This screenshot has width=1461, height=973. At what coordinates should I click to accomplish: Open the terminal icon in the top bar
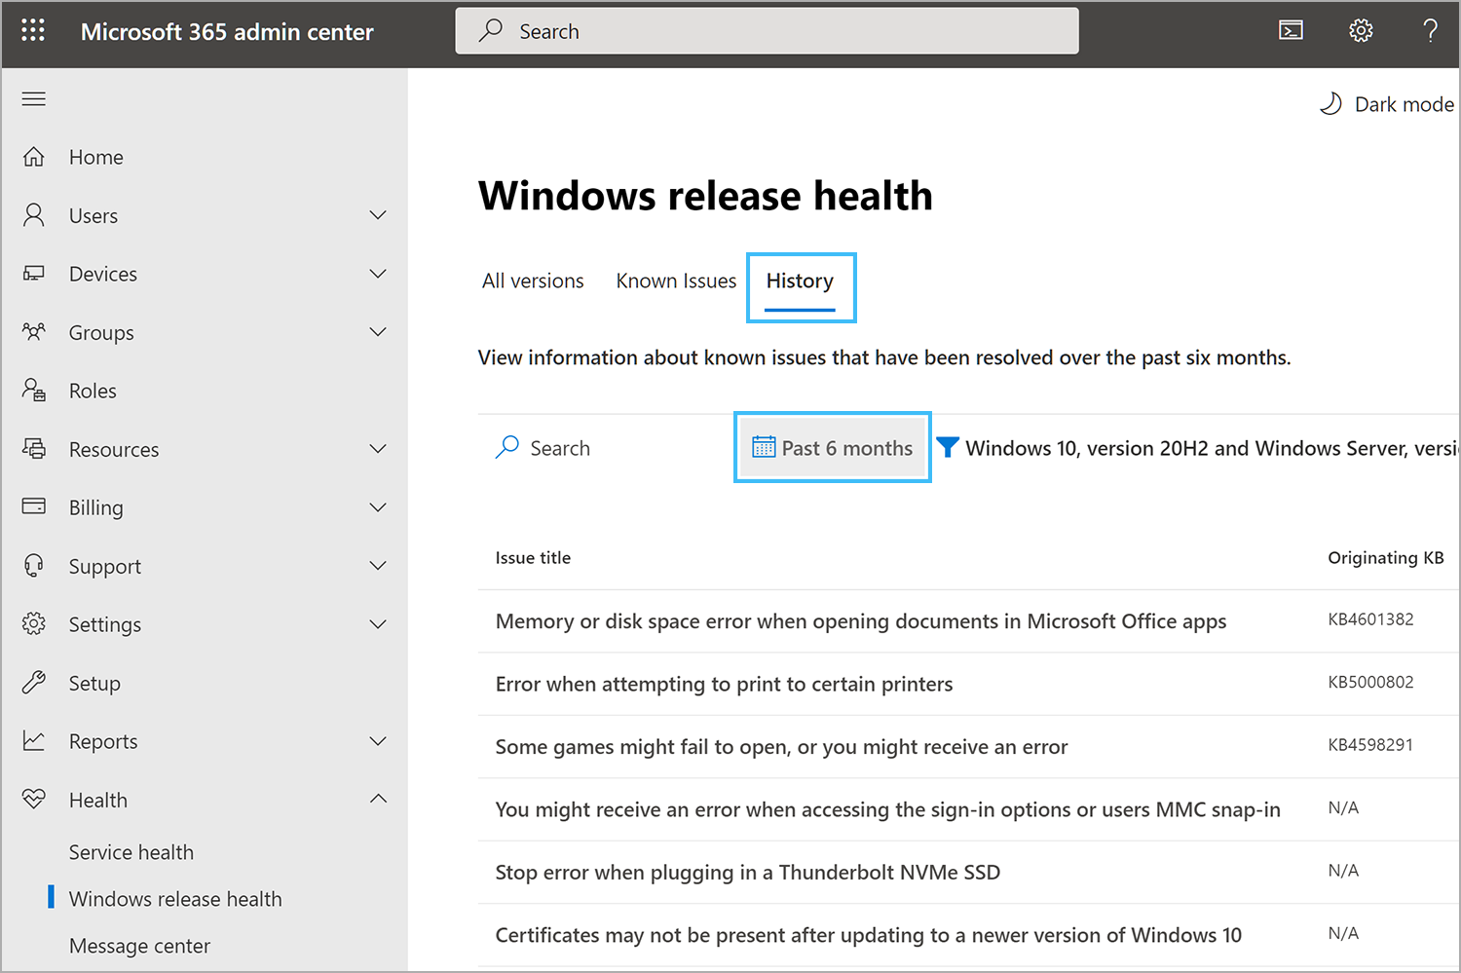1291,30
